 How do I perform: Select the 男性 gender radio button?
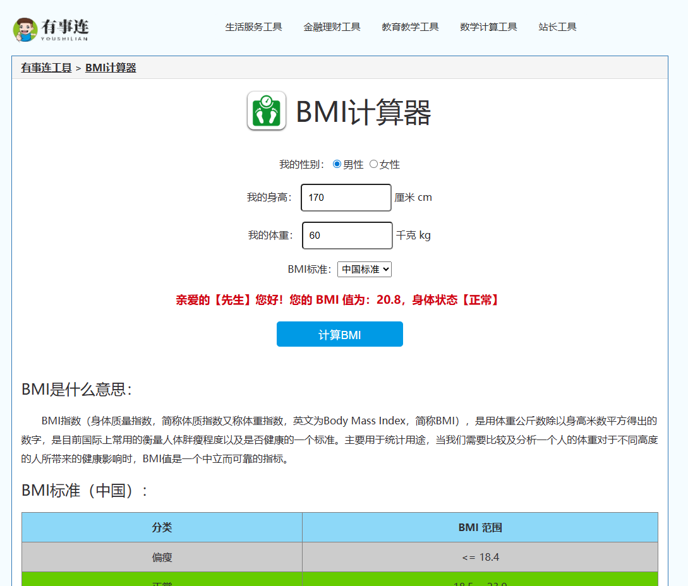(337, 164)
